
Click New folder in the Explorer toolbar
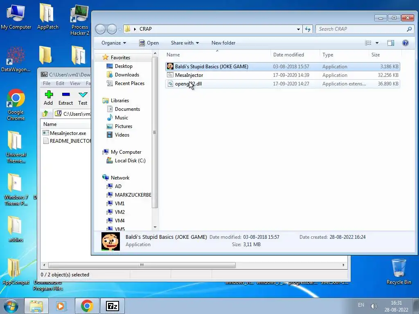pyautogui.click(x=223, y=43)
